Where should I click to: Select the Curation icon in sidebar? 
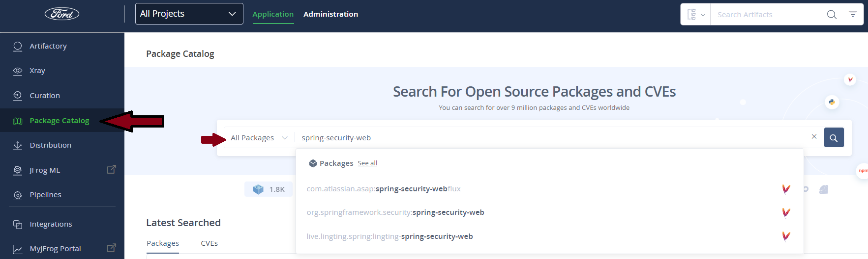pos(18,96)
